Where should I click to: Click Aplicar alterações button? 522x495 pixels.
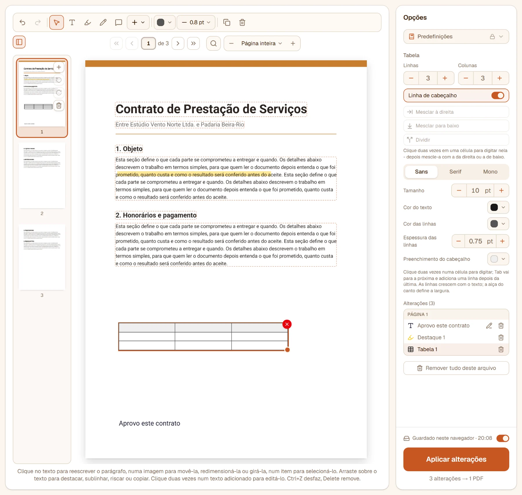click(x=456, y=459)
